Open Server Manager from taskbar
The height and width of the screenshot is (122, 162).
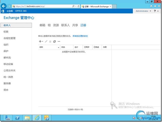click(8, 118)
